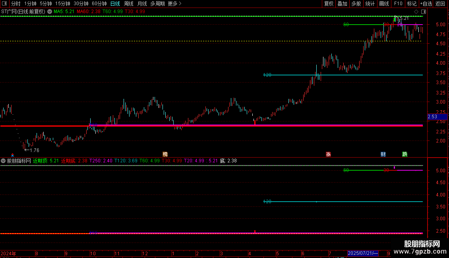Click the 财 financial event marker icon
Screen dimensions: 449x258
tap(383, 154)
